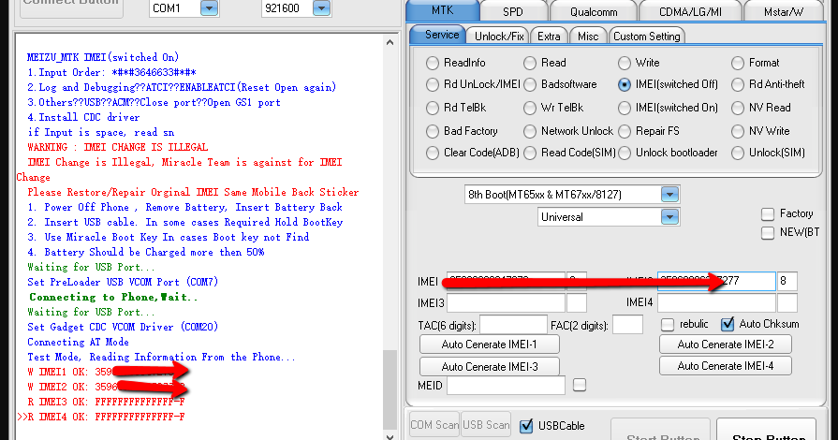Open the Unlock/Fix sub-tab

click(499, 36)
